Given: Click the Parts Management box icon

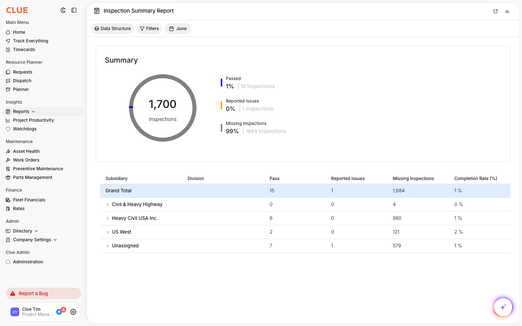Looking at the screenshot, I should (8, 177).
